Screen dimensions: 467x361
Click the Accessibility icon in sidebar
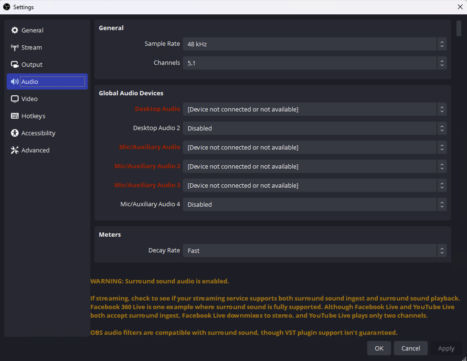click(x=14, y=133)
